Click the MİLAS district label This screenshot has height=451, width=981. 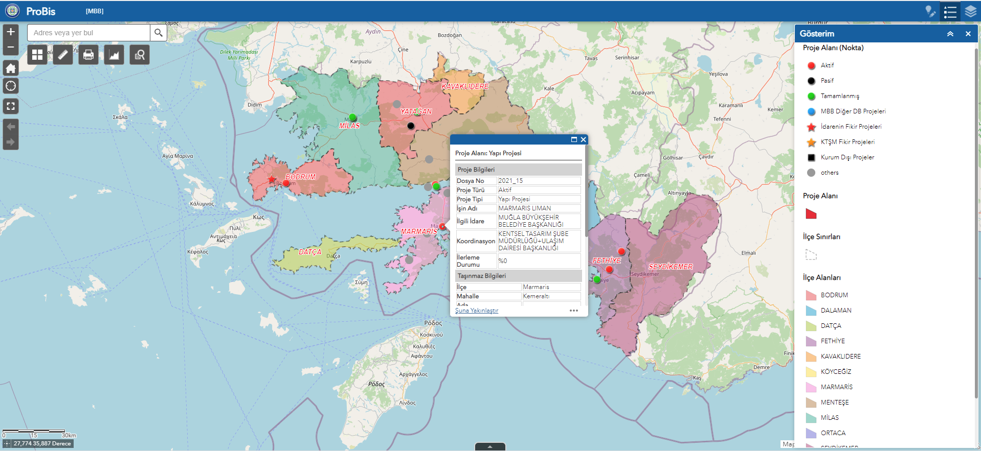[x=349, y=126]
